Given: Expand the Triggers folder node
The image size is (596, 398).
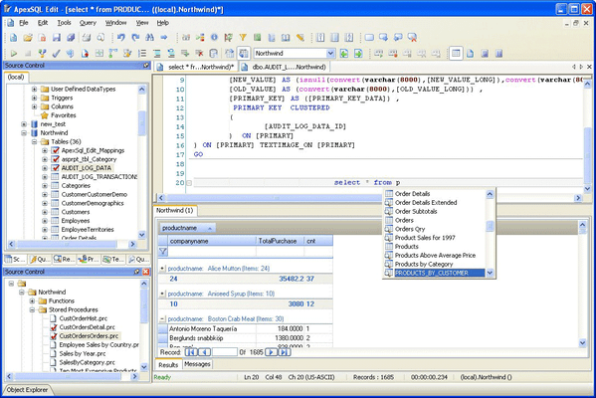Looking at the screenshot, I should 34,98.
